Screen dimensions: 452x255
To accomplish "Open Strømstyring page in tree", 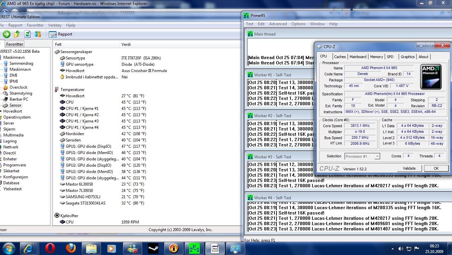I will [x=21, y=93].
